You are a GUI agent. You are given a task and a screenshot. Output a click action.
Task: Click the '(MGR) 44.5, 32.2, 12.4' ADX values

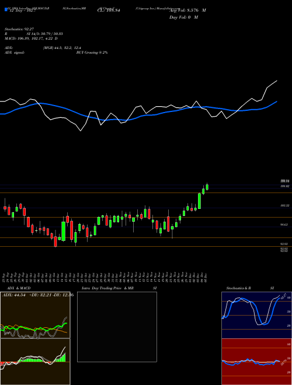pyautogui.click(x=62, y=48)
